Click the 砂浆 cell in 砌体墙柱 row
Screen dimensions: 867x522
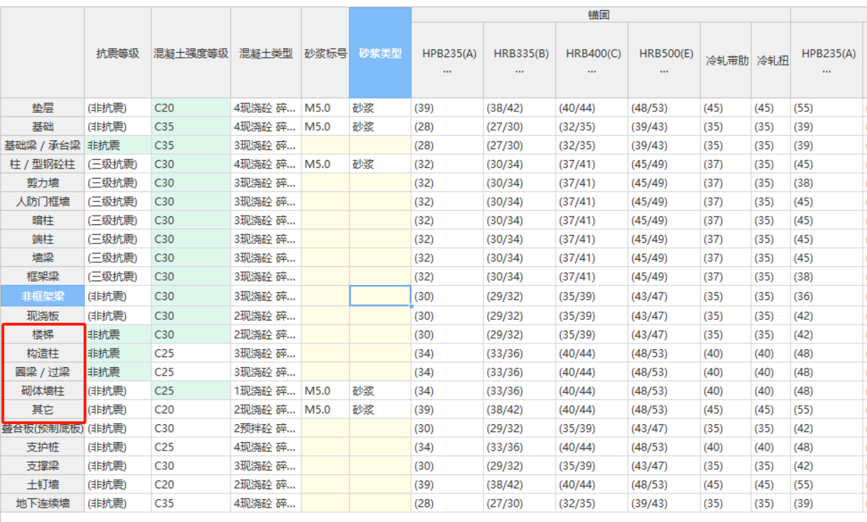point(381,391)
